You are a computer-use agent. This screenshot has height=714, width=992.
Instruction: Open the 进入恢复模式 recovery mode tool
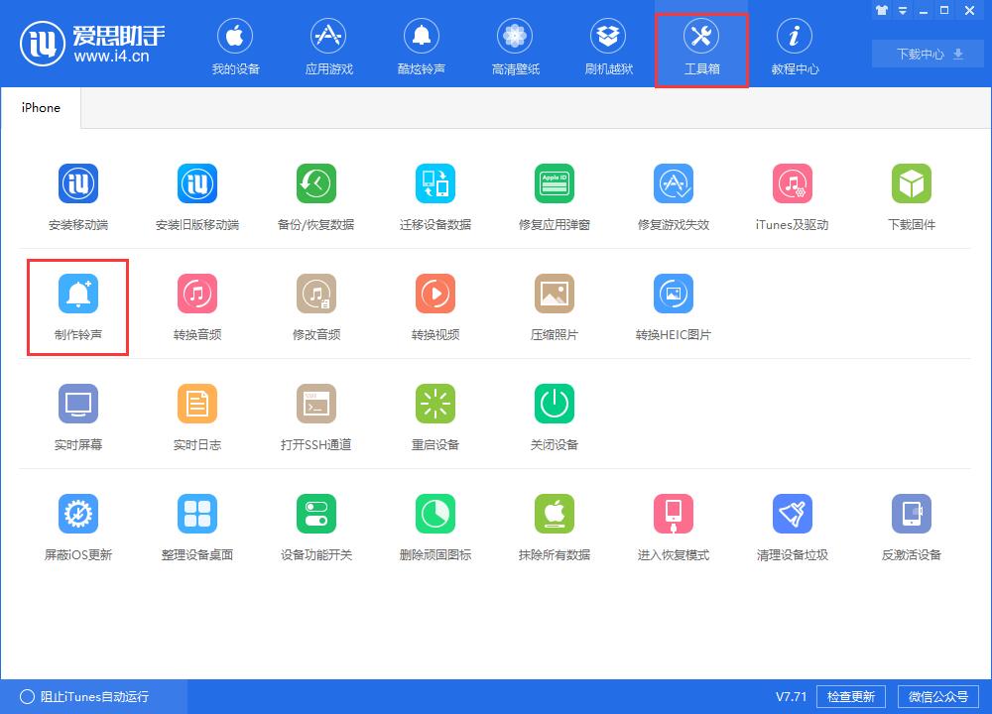click(673, 526)
